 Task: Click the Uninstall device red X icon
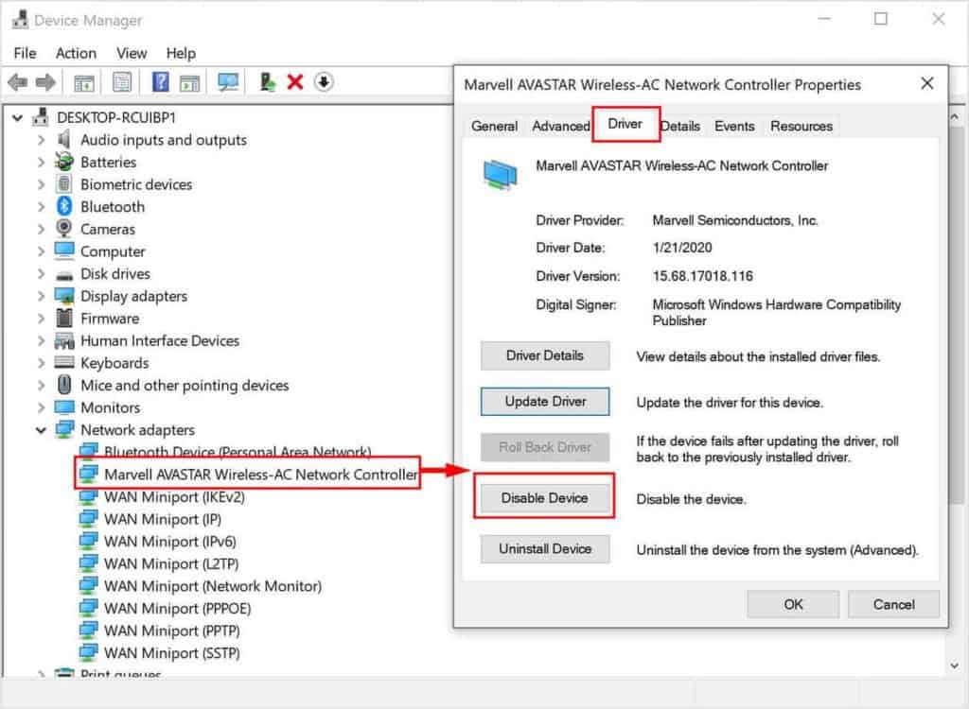click(294, 81)
